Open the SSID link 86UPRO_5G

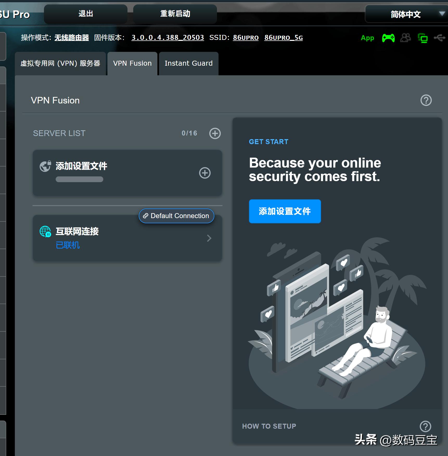pos(283,38)
